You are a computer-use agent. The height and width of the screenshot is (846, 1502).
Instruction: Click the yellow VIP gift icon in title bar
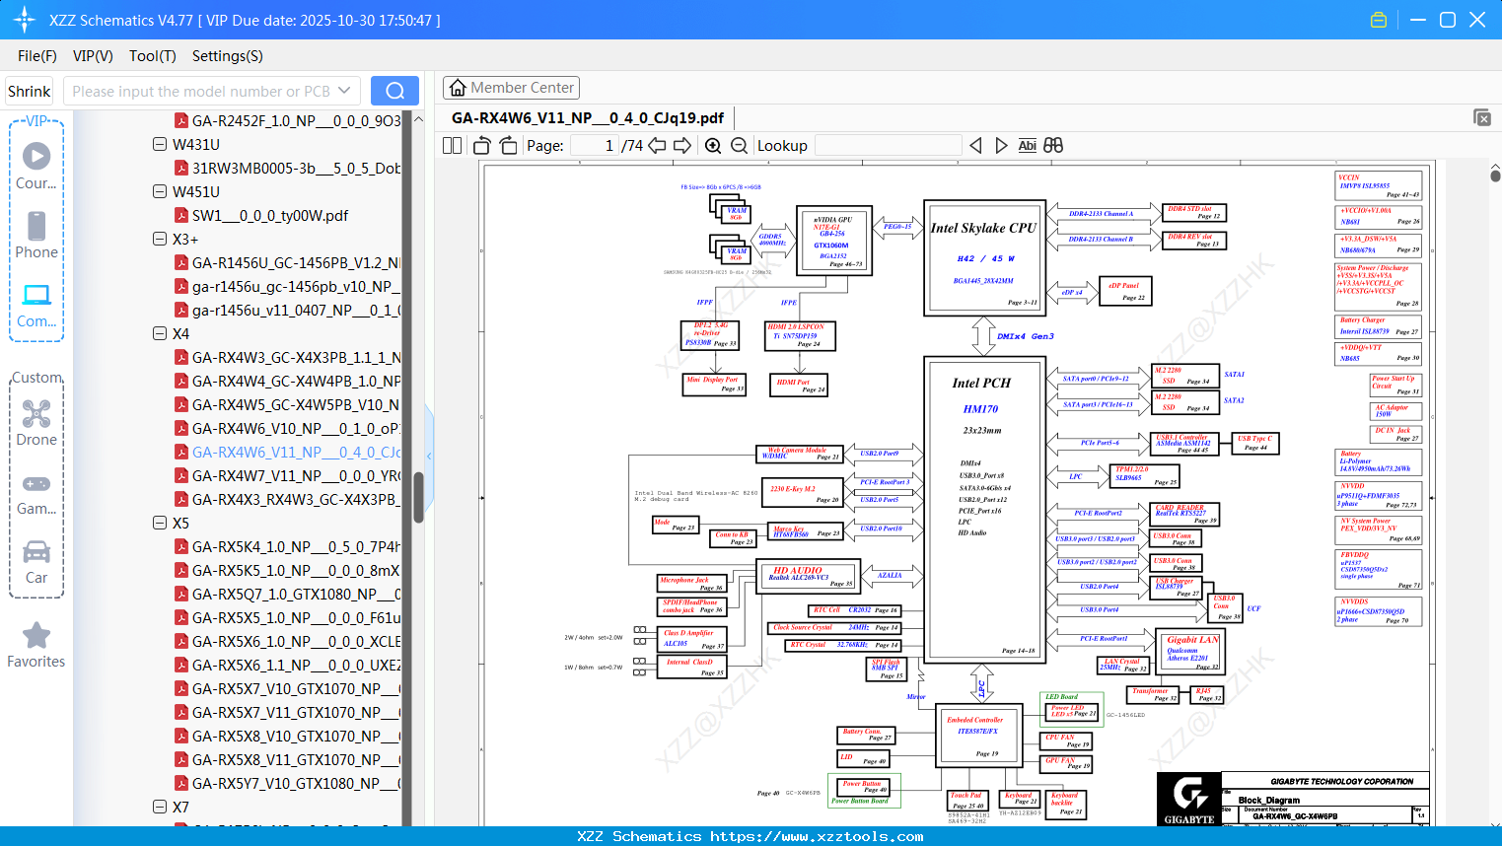[1379, 20]
